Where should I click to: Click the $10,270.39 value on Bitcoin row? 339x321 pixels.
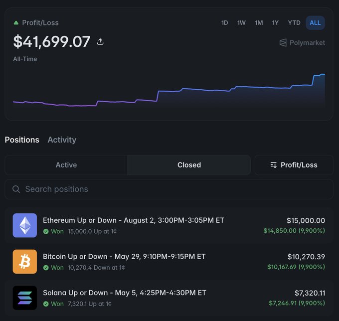(x=306, y=257)
